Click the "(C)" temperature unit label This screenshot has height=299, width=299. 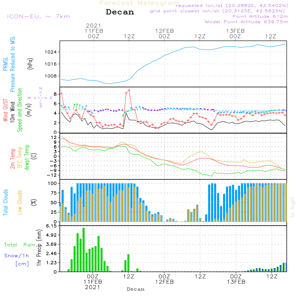pyautogui.click(x=34, y=156)
